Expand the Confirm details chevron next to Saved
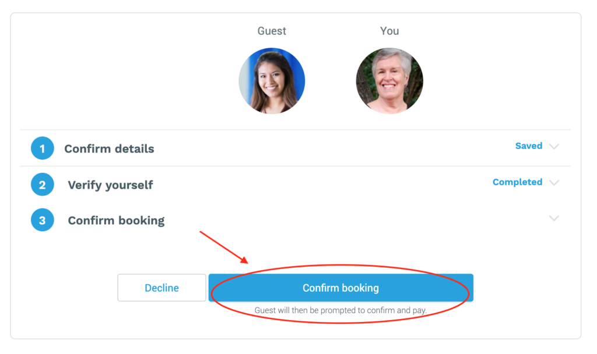 [554, 146]
